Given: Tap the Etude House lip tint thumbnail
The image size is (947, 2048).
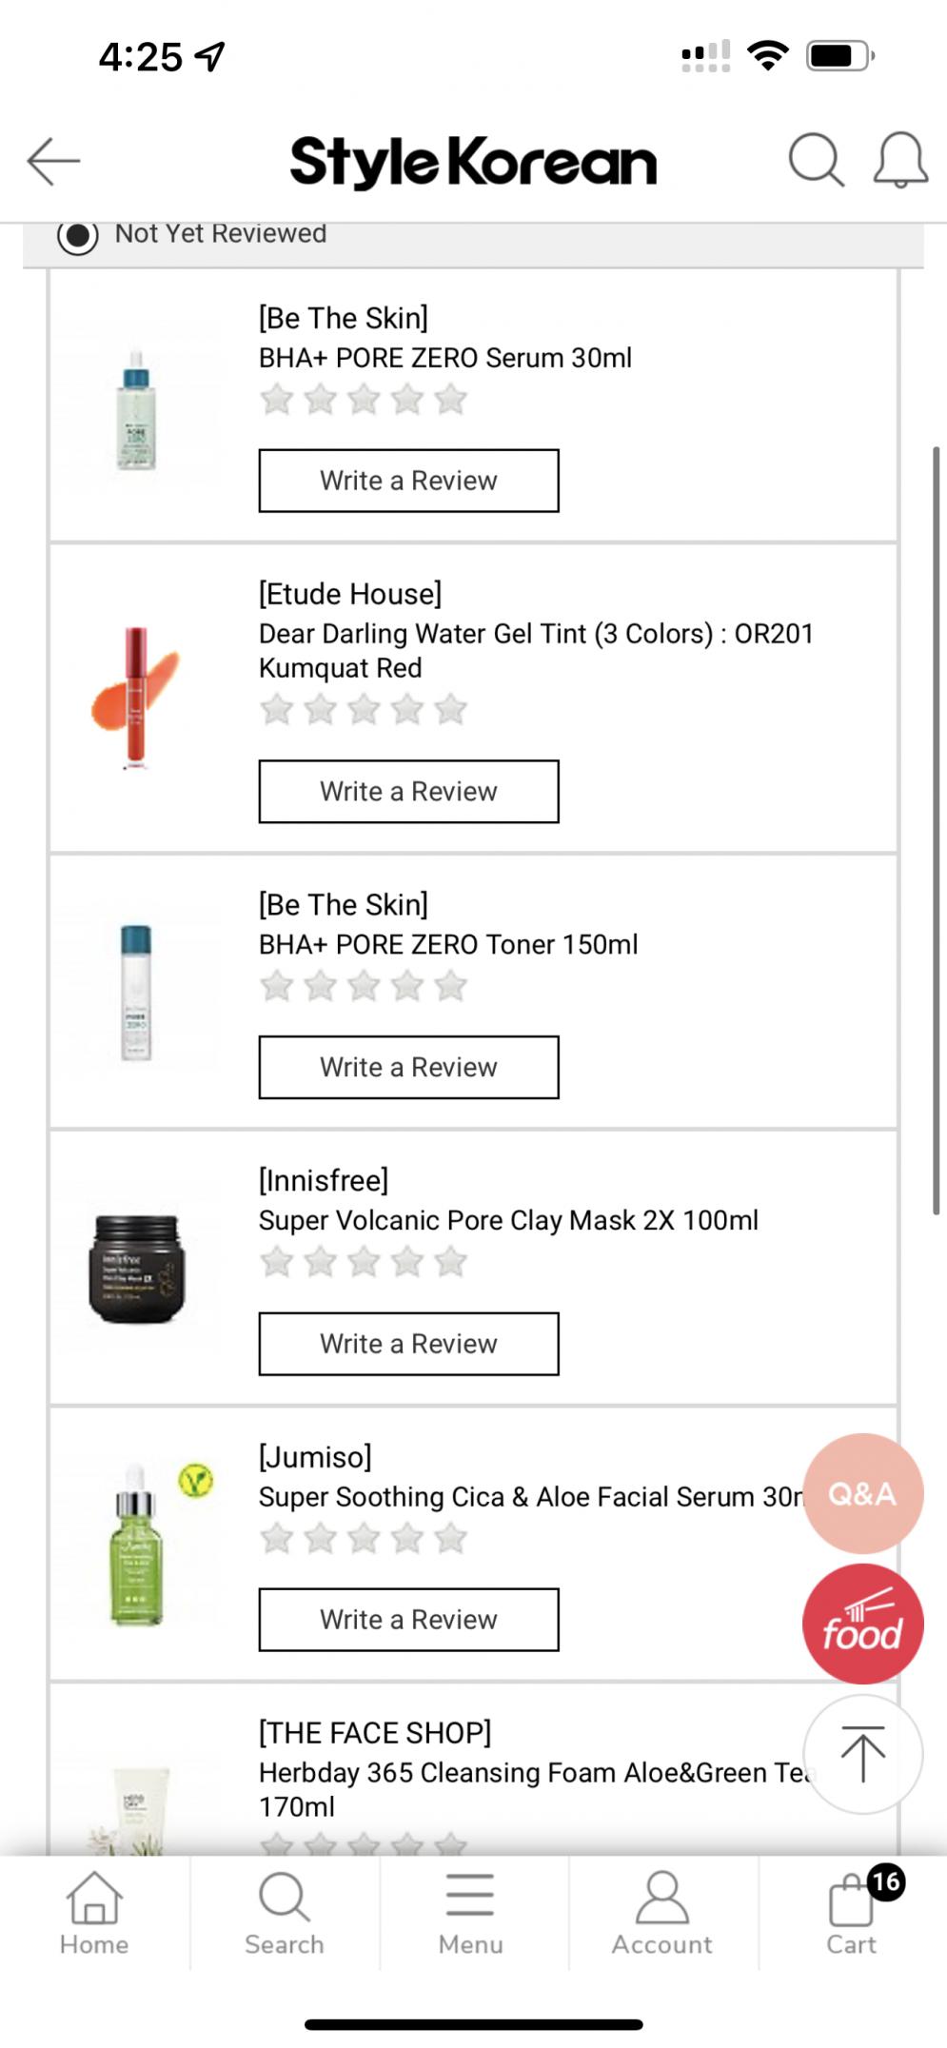Looking at the screenshot, I should [x=135, y=698].
